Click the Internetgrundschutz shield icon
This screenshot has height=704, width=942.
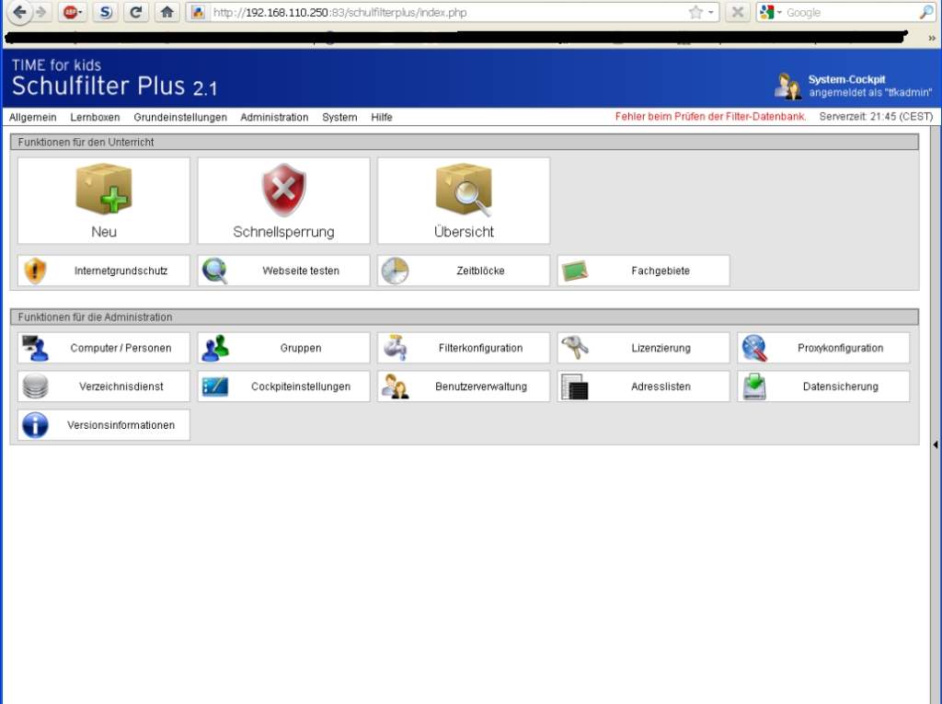(35, 271)
